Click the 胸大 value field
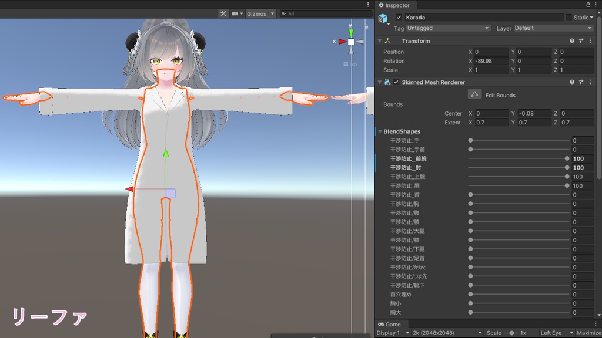 click(x=583, y=312)
